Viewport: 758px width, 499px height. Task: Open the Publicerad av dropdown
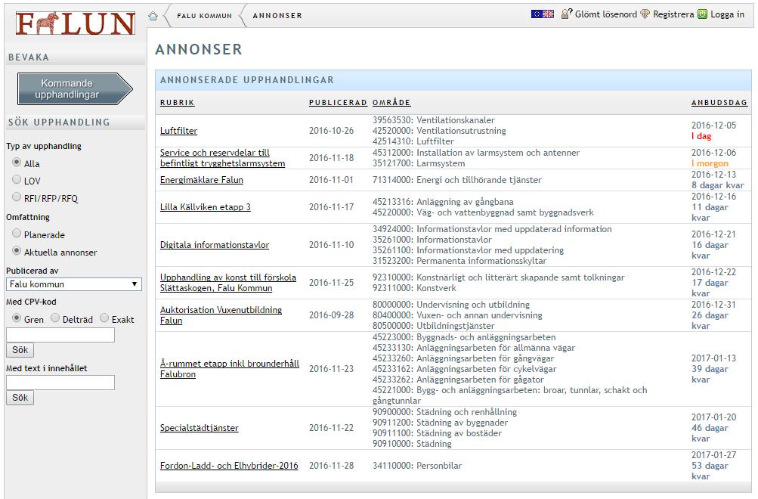tap(74, 284)
